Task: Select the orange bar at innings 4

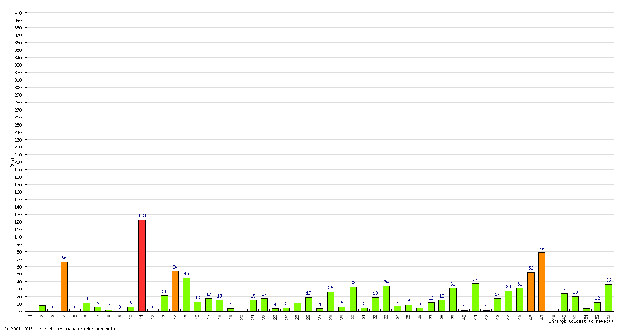Action: click(64, 286)
